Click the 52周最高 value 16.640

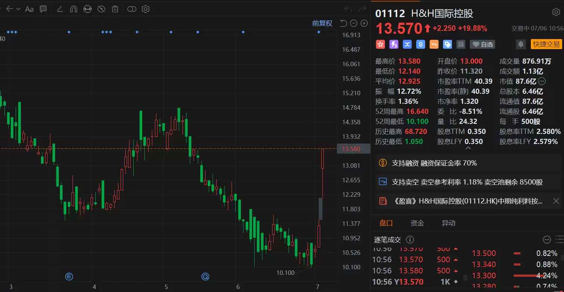417,112
